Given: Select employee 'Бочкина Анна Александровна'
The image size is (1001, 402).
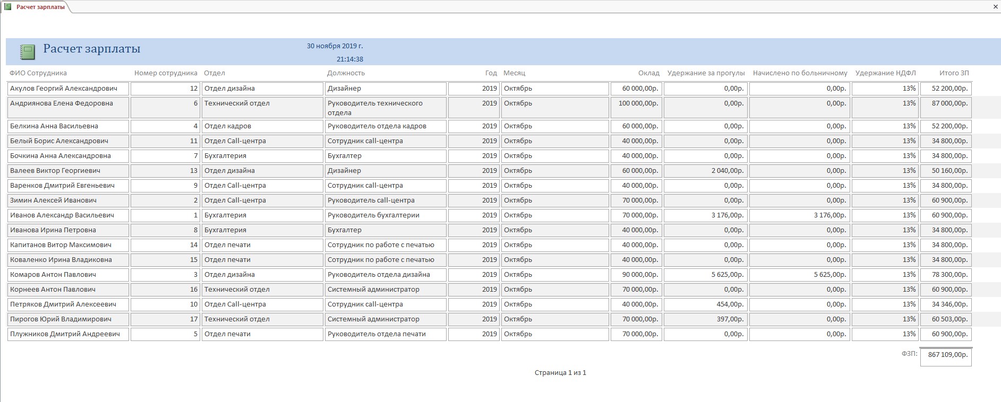Looking at the screenshot, I should click(x=68, y=156).
